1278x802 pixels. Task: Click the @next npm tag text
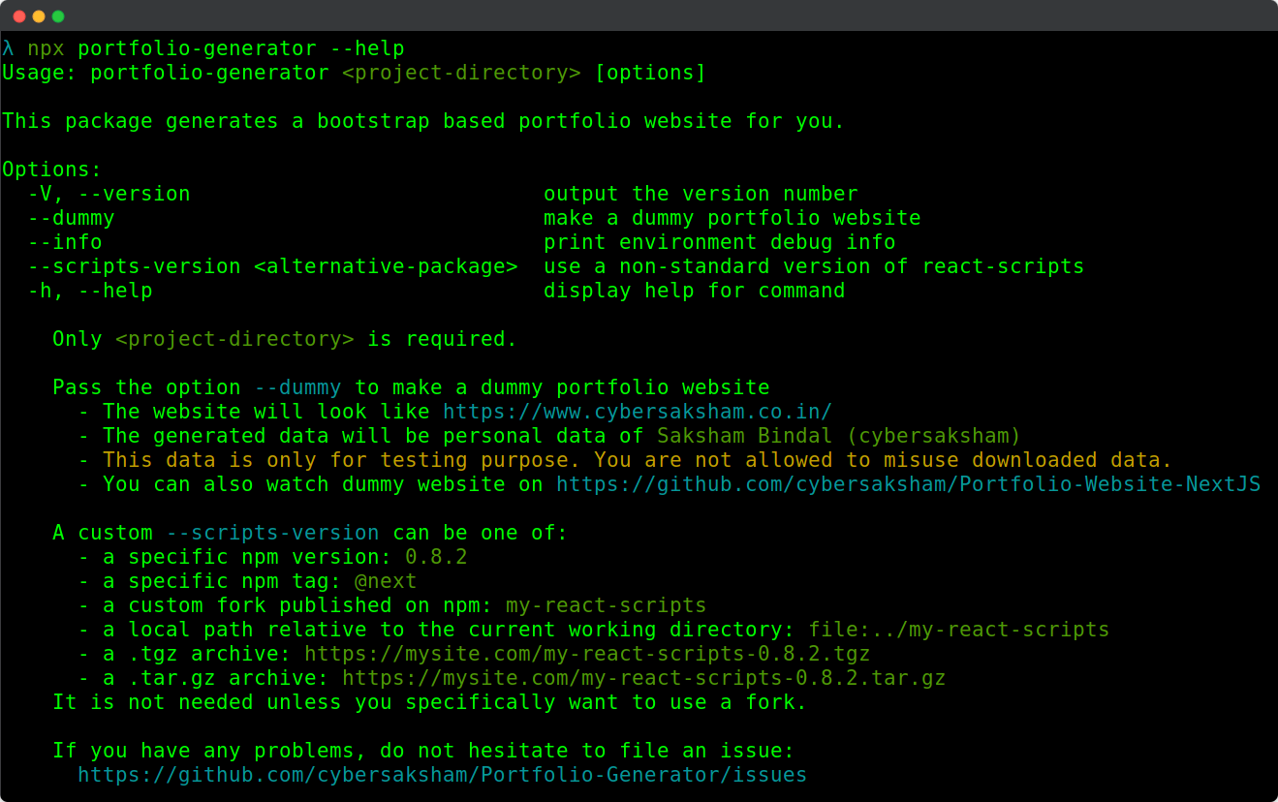[386, 581]
